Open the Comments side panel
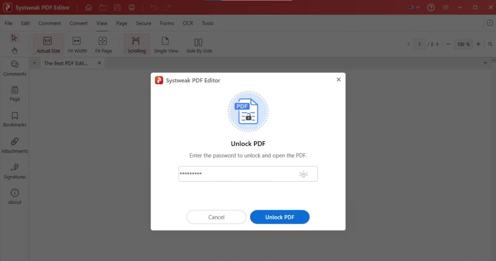Screen dimensions: 496x261 click(15, 68)
